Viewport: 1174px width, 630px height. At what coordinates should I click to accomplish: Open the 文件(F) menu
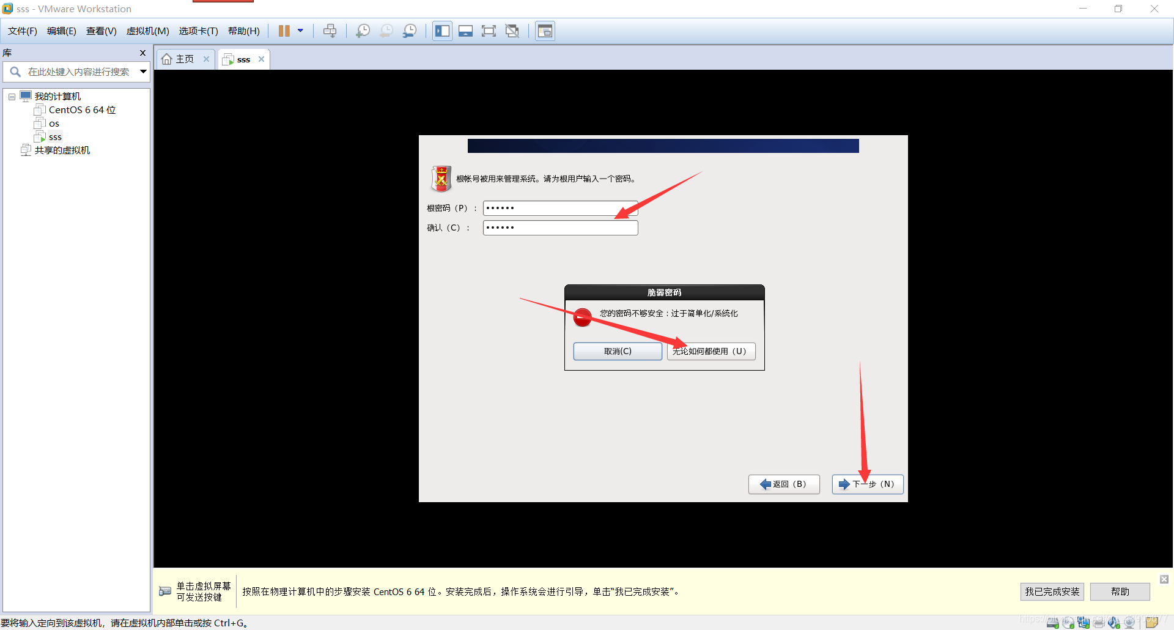click(x=23, y=31)
